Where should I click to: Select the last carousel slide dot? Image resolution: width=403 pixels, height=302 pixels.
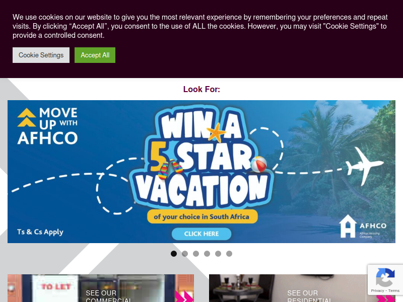pos(229,254)
